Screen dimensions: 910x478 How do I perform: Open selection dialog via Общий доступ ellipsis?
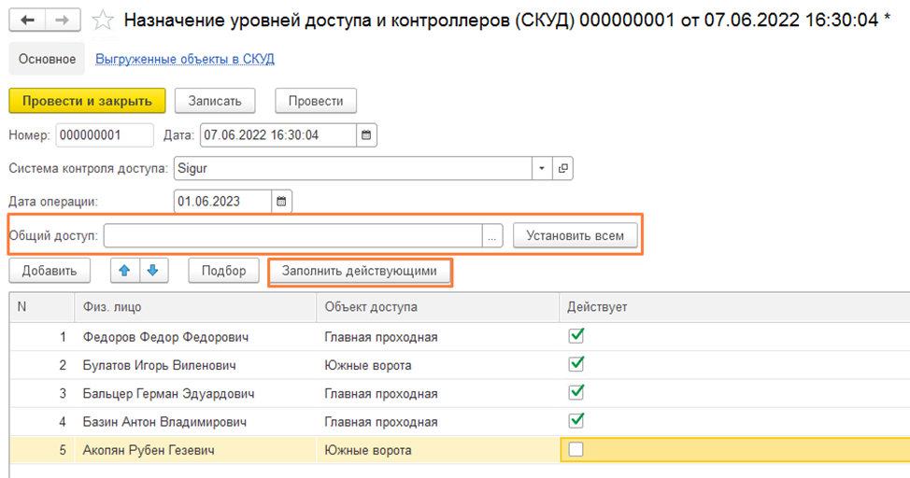click(493, 236)
